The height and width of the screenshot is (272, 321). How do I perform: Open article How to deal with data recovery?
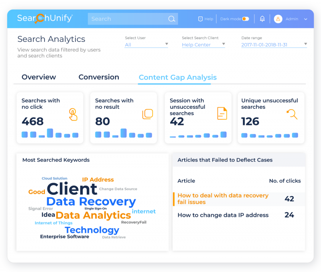[x=223, y=198]
